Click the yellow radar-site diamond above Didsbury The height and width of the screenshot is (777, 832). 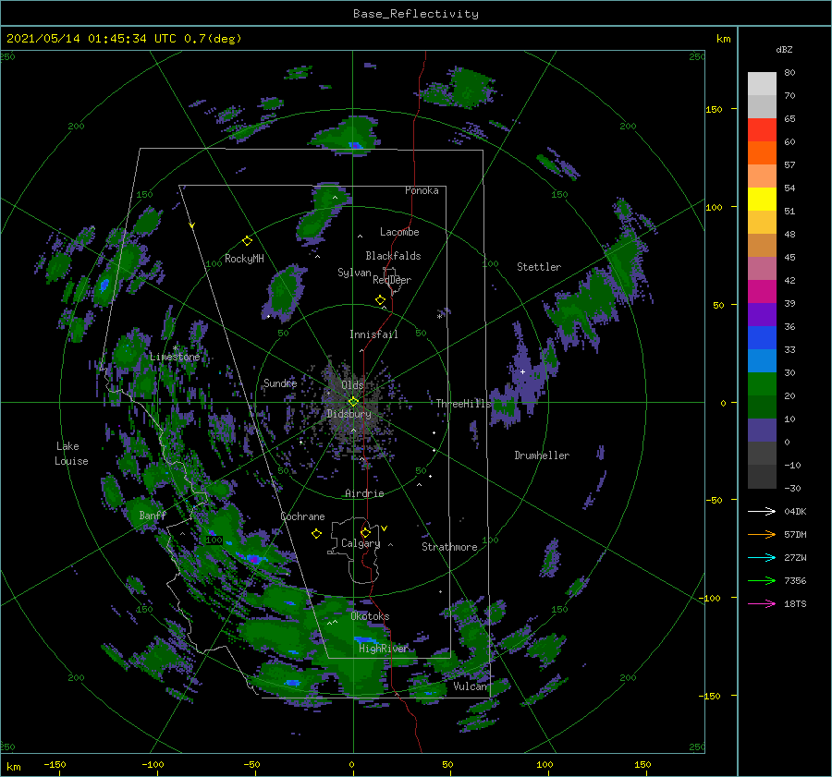pos(353,402)
